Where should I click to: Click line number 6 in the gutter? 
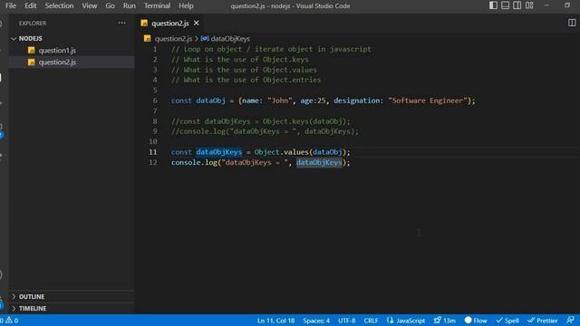(155, 101)
